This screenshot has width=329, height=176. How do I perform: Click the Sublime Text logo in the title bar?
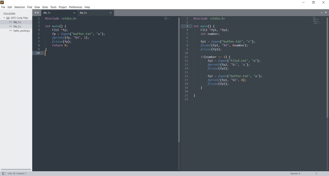[x=2, y=2]
